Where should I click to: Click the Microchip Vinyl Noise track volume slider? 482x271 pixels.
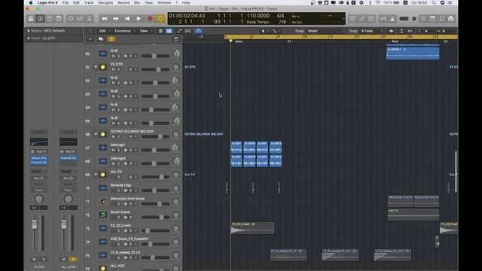(x=156, y=204)
